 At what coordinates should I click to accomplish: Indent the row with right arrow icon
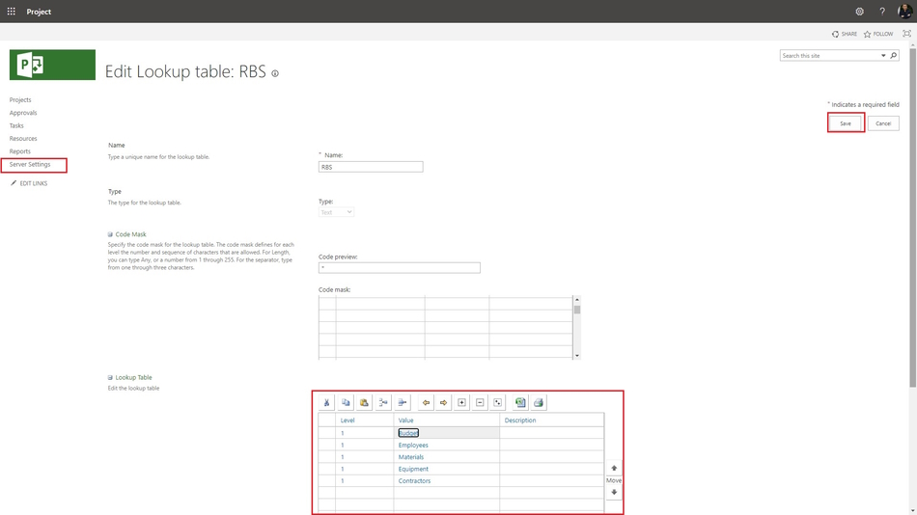[443, 402]
